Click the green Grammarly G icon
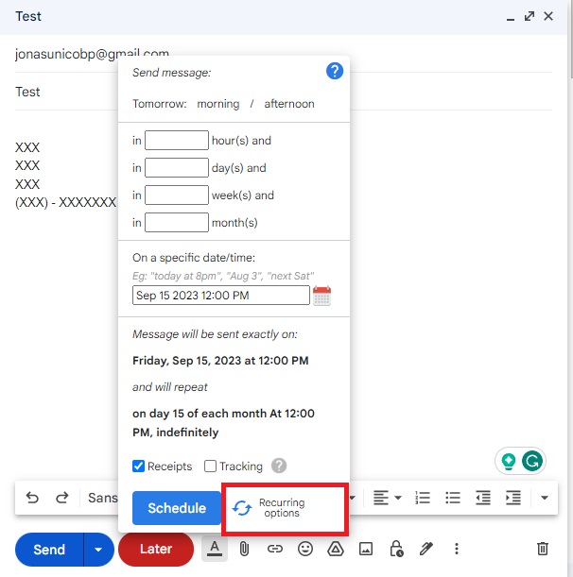 [532, 461]
